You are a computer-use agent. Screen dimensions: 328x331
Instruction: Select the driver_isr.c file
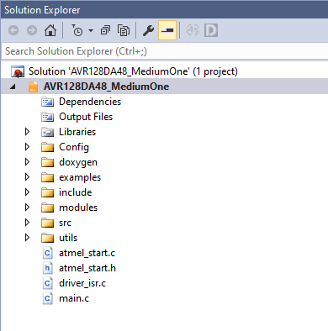pyautogui.click(x=82, y=283)
